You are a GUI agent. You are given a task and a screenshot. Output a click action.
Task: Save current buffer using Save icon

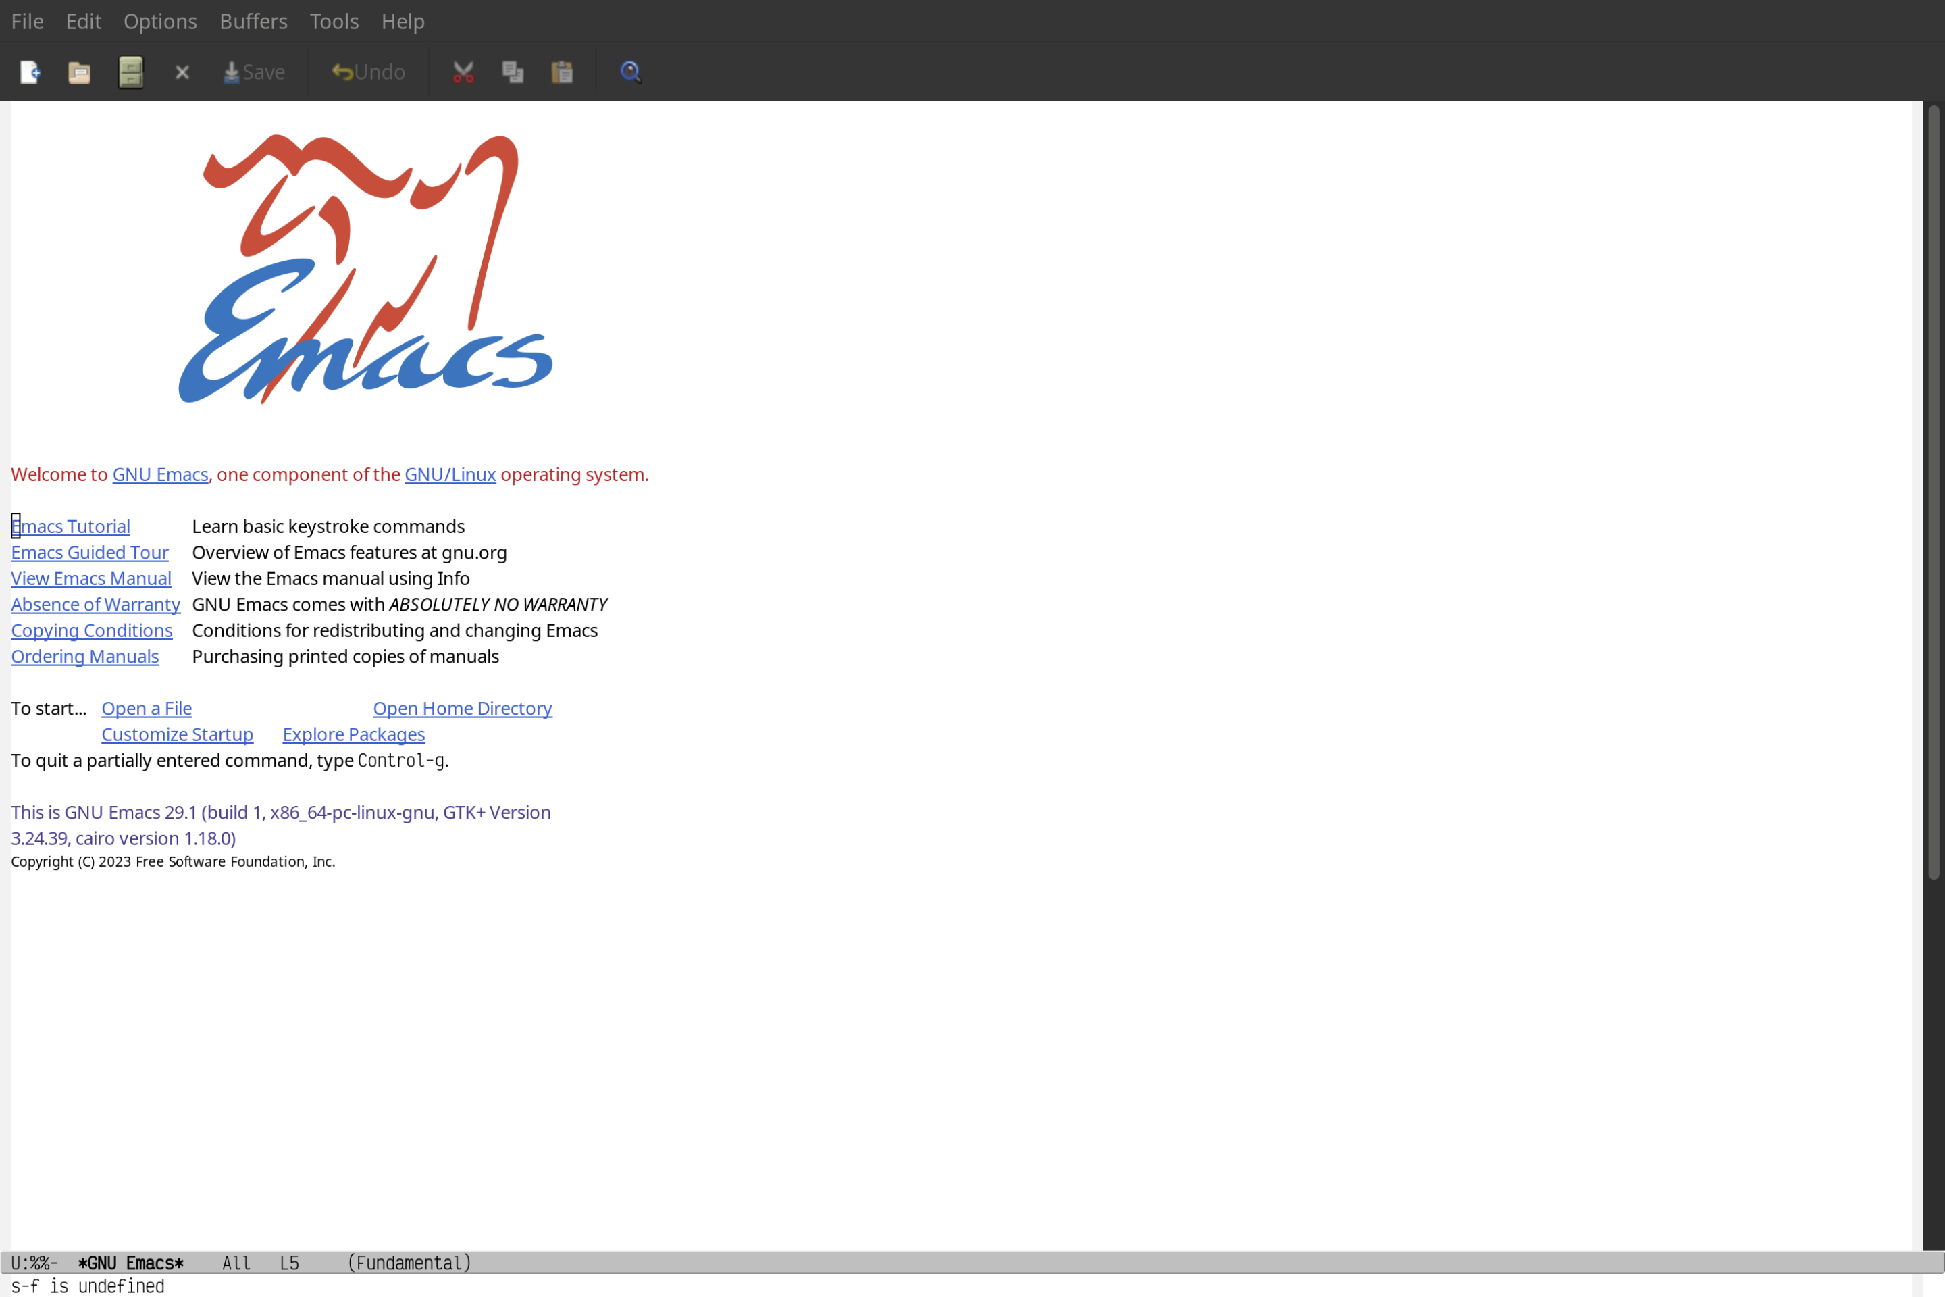click(253, 71)
